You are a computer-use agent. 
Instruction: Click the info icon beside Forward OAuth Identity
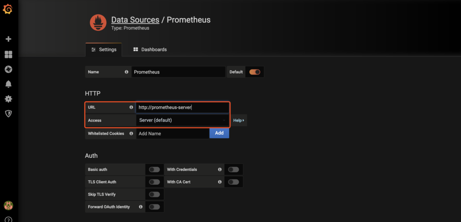(x=140, y=207)
